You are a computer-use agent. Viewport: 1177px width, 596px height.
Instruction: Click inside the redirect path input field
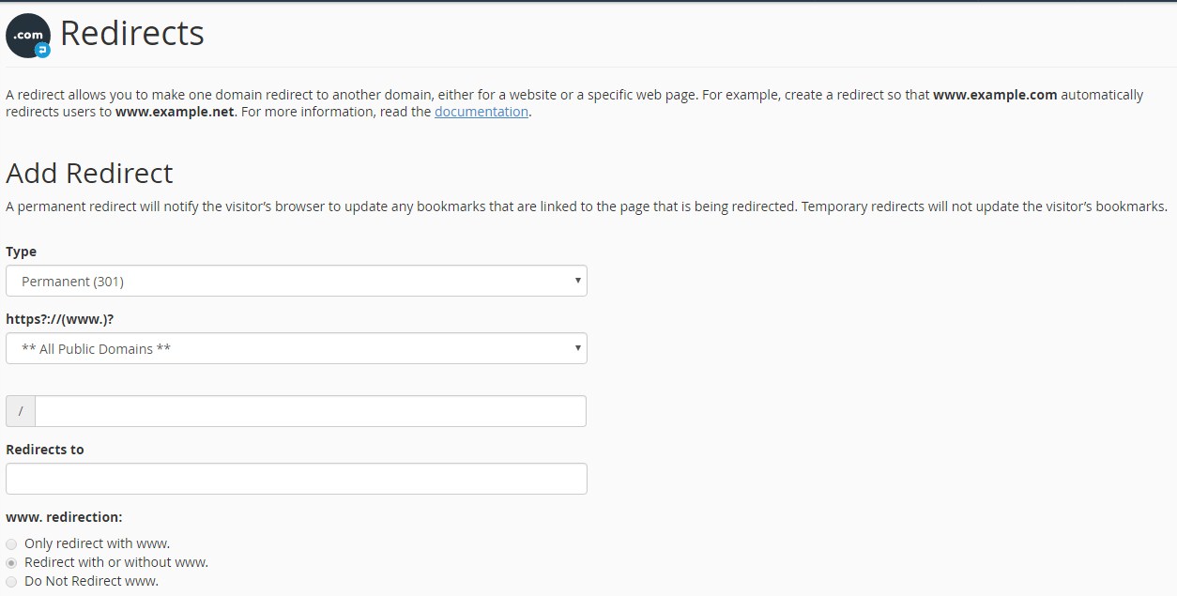310,410
